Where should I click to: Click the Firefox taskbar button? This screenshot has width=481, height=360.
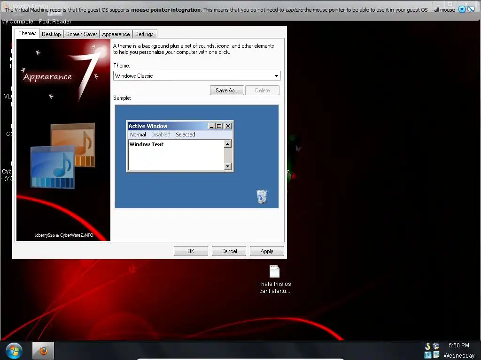(43, 351)
